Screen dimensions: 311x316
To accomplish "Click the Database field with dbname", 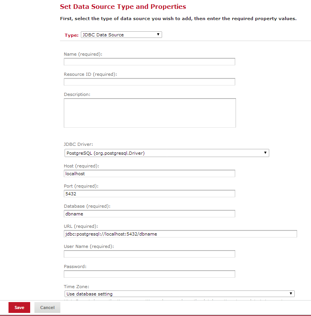I will tap(149, 214).
